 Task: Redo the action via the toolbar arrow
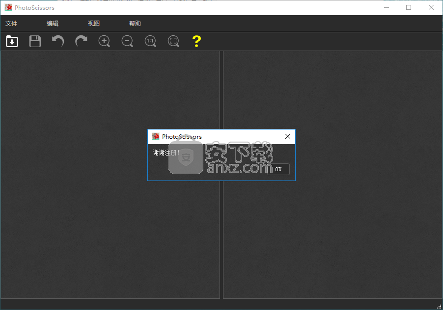tap(81, 41)
